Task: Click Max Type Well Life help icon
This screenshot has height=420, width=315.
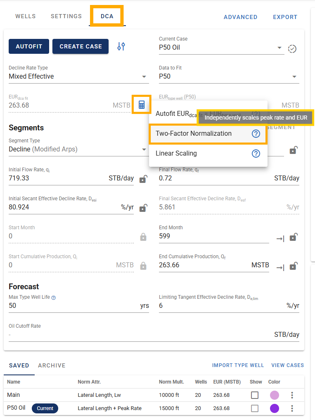Action: [x=53, y=298]
